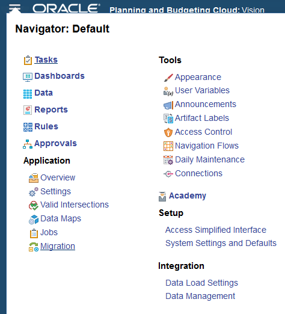The image size is (285, 314).
Task: Click the Data Maps cube icon
Action: click(34, 220)
